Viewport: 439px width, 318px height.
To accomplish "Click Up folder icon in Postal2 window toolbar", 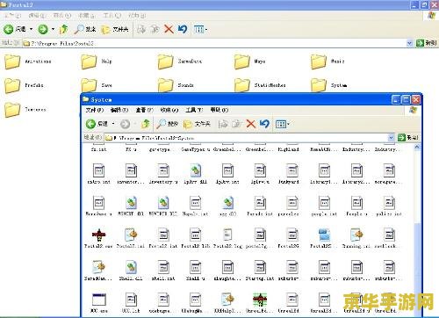I will 63,29.
